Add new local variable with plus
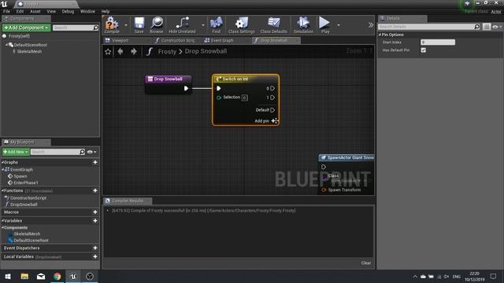 95,257
